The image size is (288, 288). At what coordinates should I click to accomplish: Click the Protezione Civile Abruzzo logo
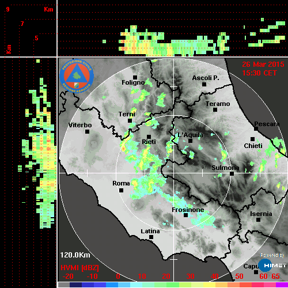pos(77,75)
